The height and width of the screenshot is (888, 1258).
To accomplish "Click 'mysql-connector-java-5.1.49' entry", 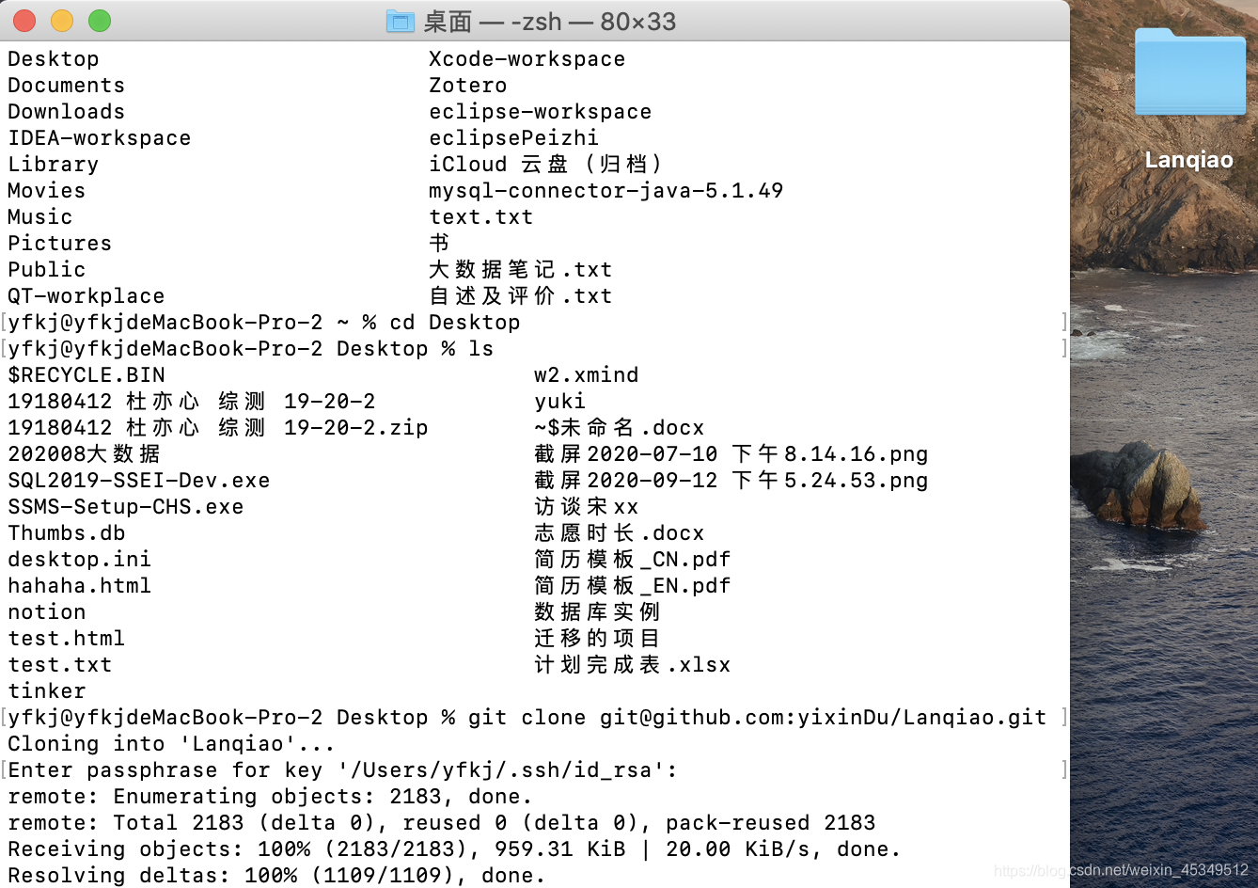I will coord(605,190).
